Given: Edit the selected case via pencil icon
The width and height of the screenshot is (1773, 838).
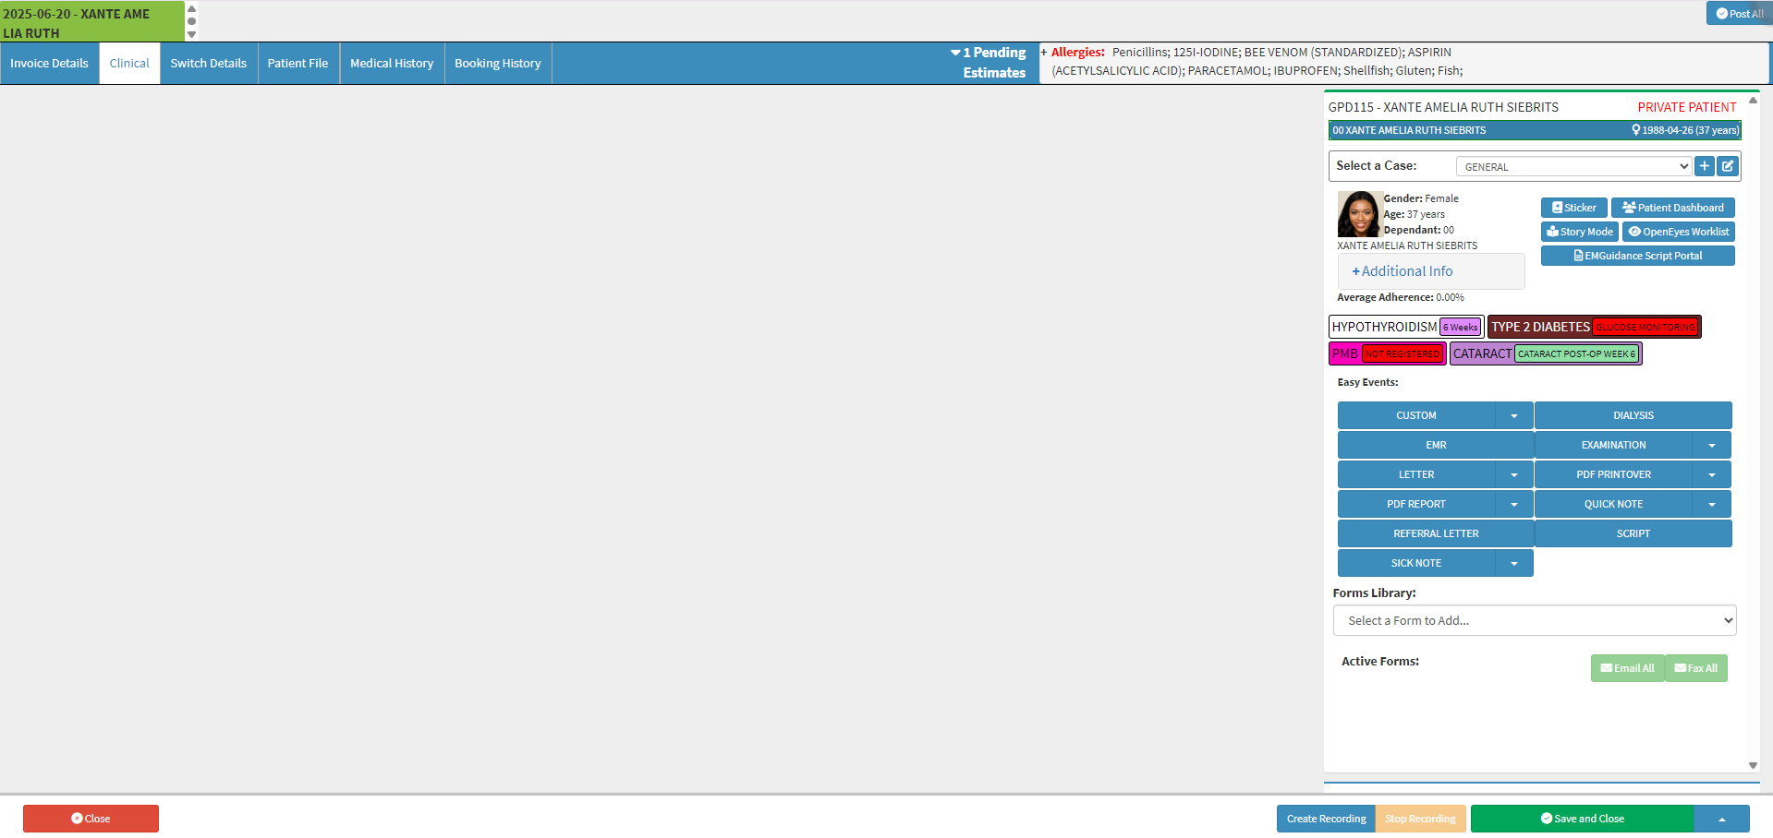Looking at the screenshot, I should [x=1728, y=166].
